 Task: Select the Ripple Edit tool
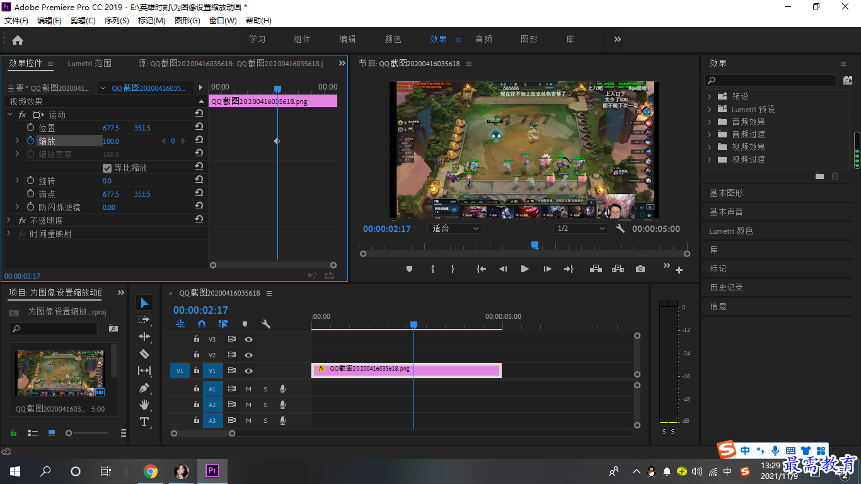144,337
